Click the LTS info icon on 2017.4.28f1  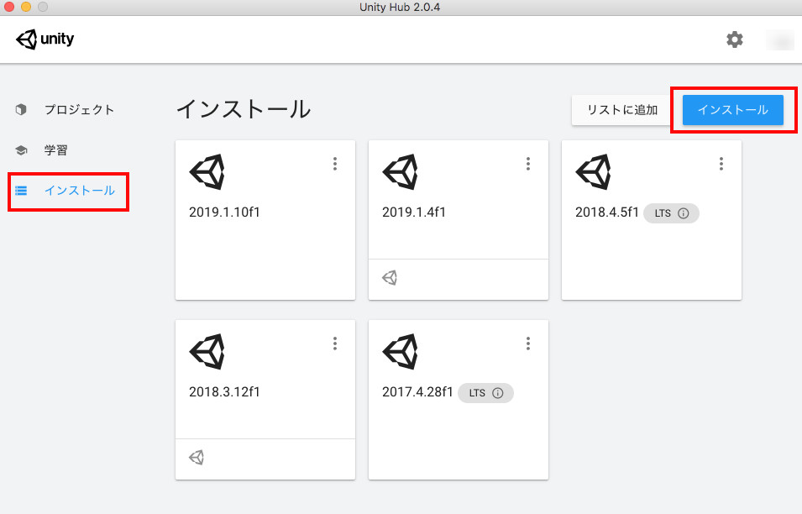498,393
